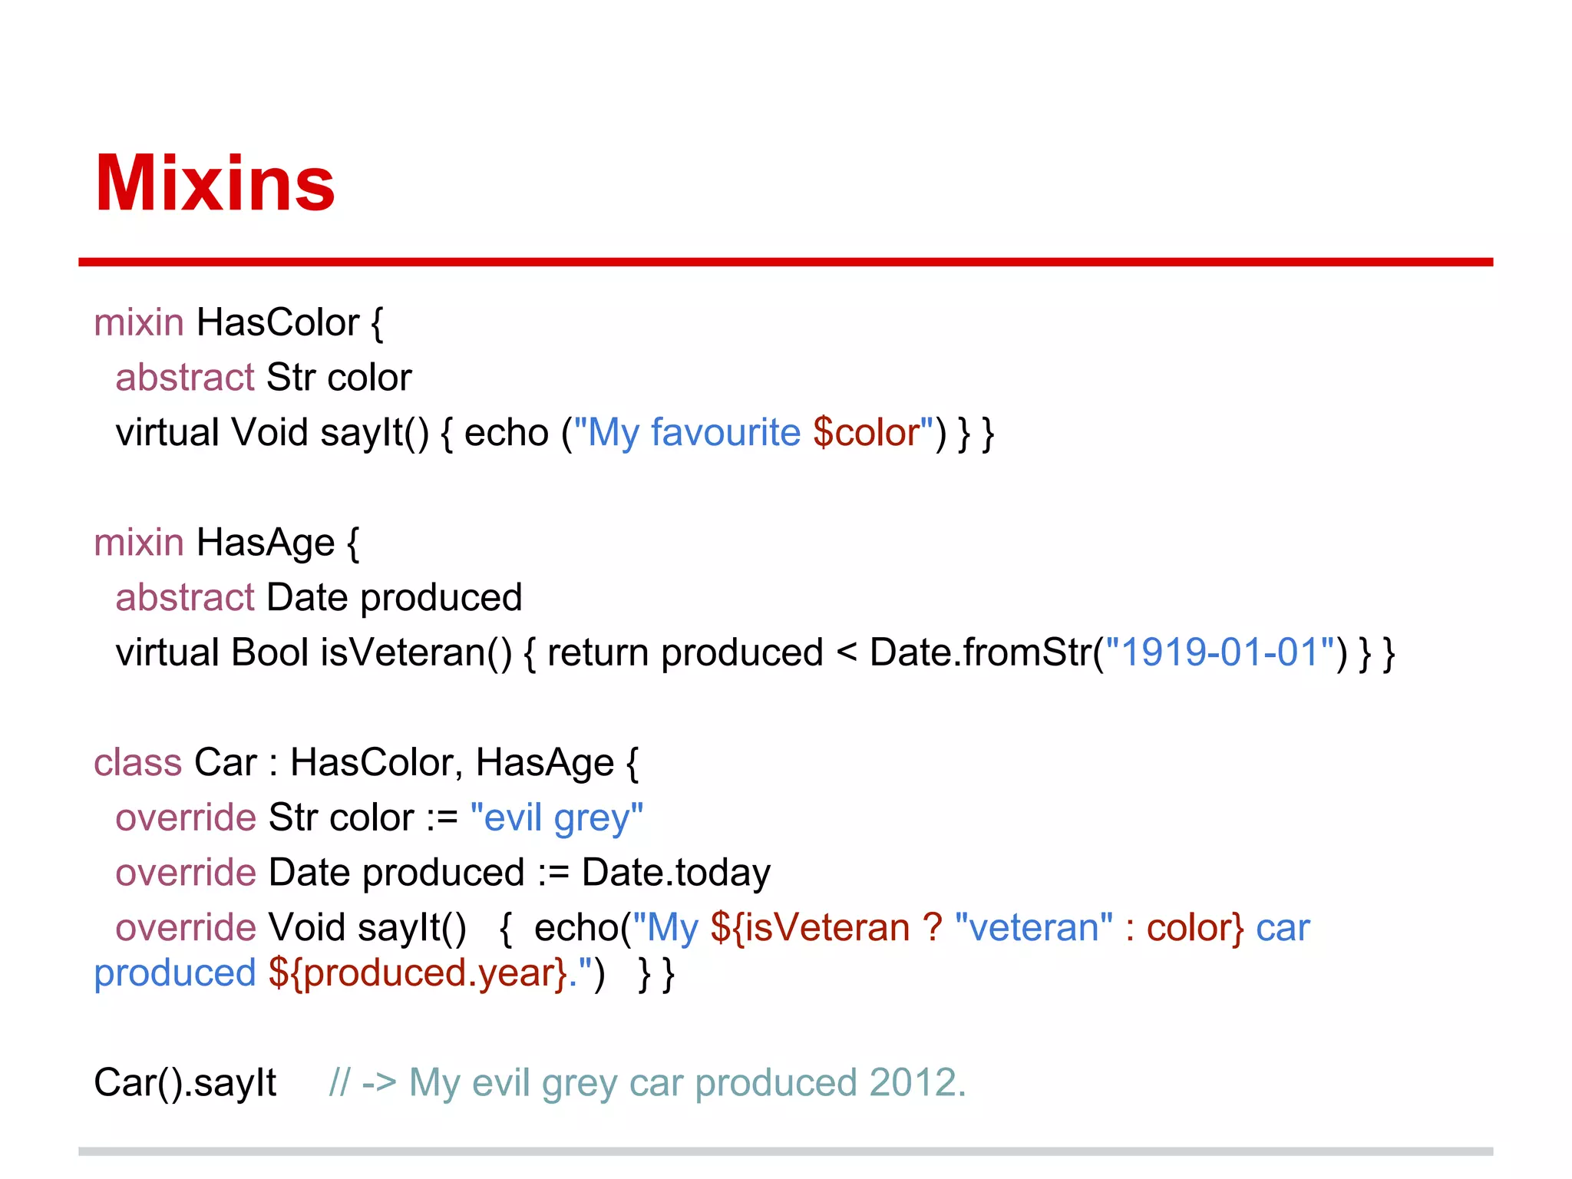Select the 'mixin HasAge {' line
Viewport: 1572px width, 1179px height.
[x=226, y=543]
